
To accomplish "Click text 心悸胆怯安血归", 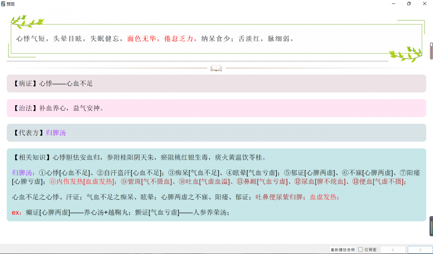I will tap(76, 158).
